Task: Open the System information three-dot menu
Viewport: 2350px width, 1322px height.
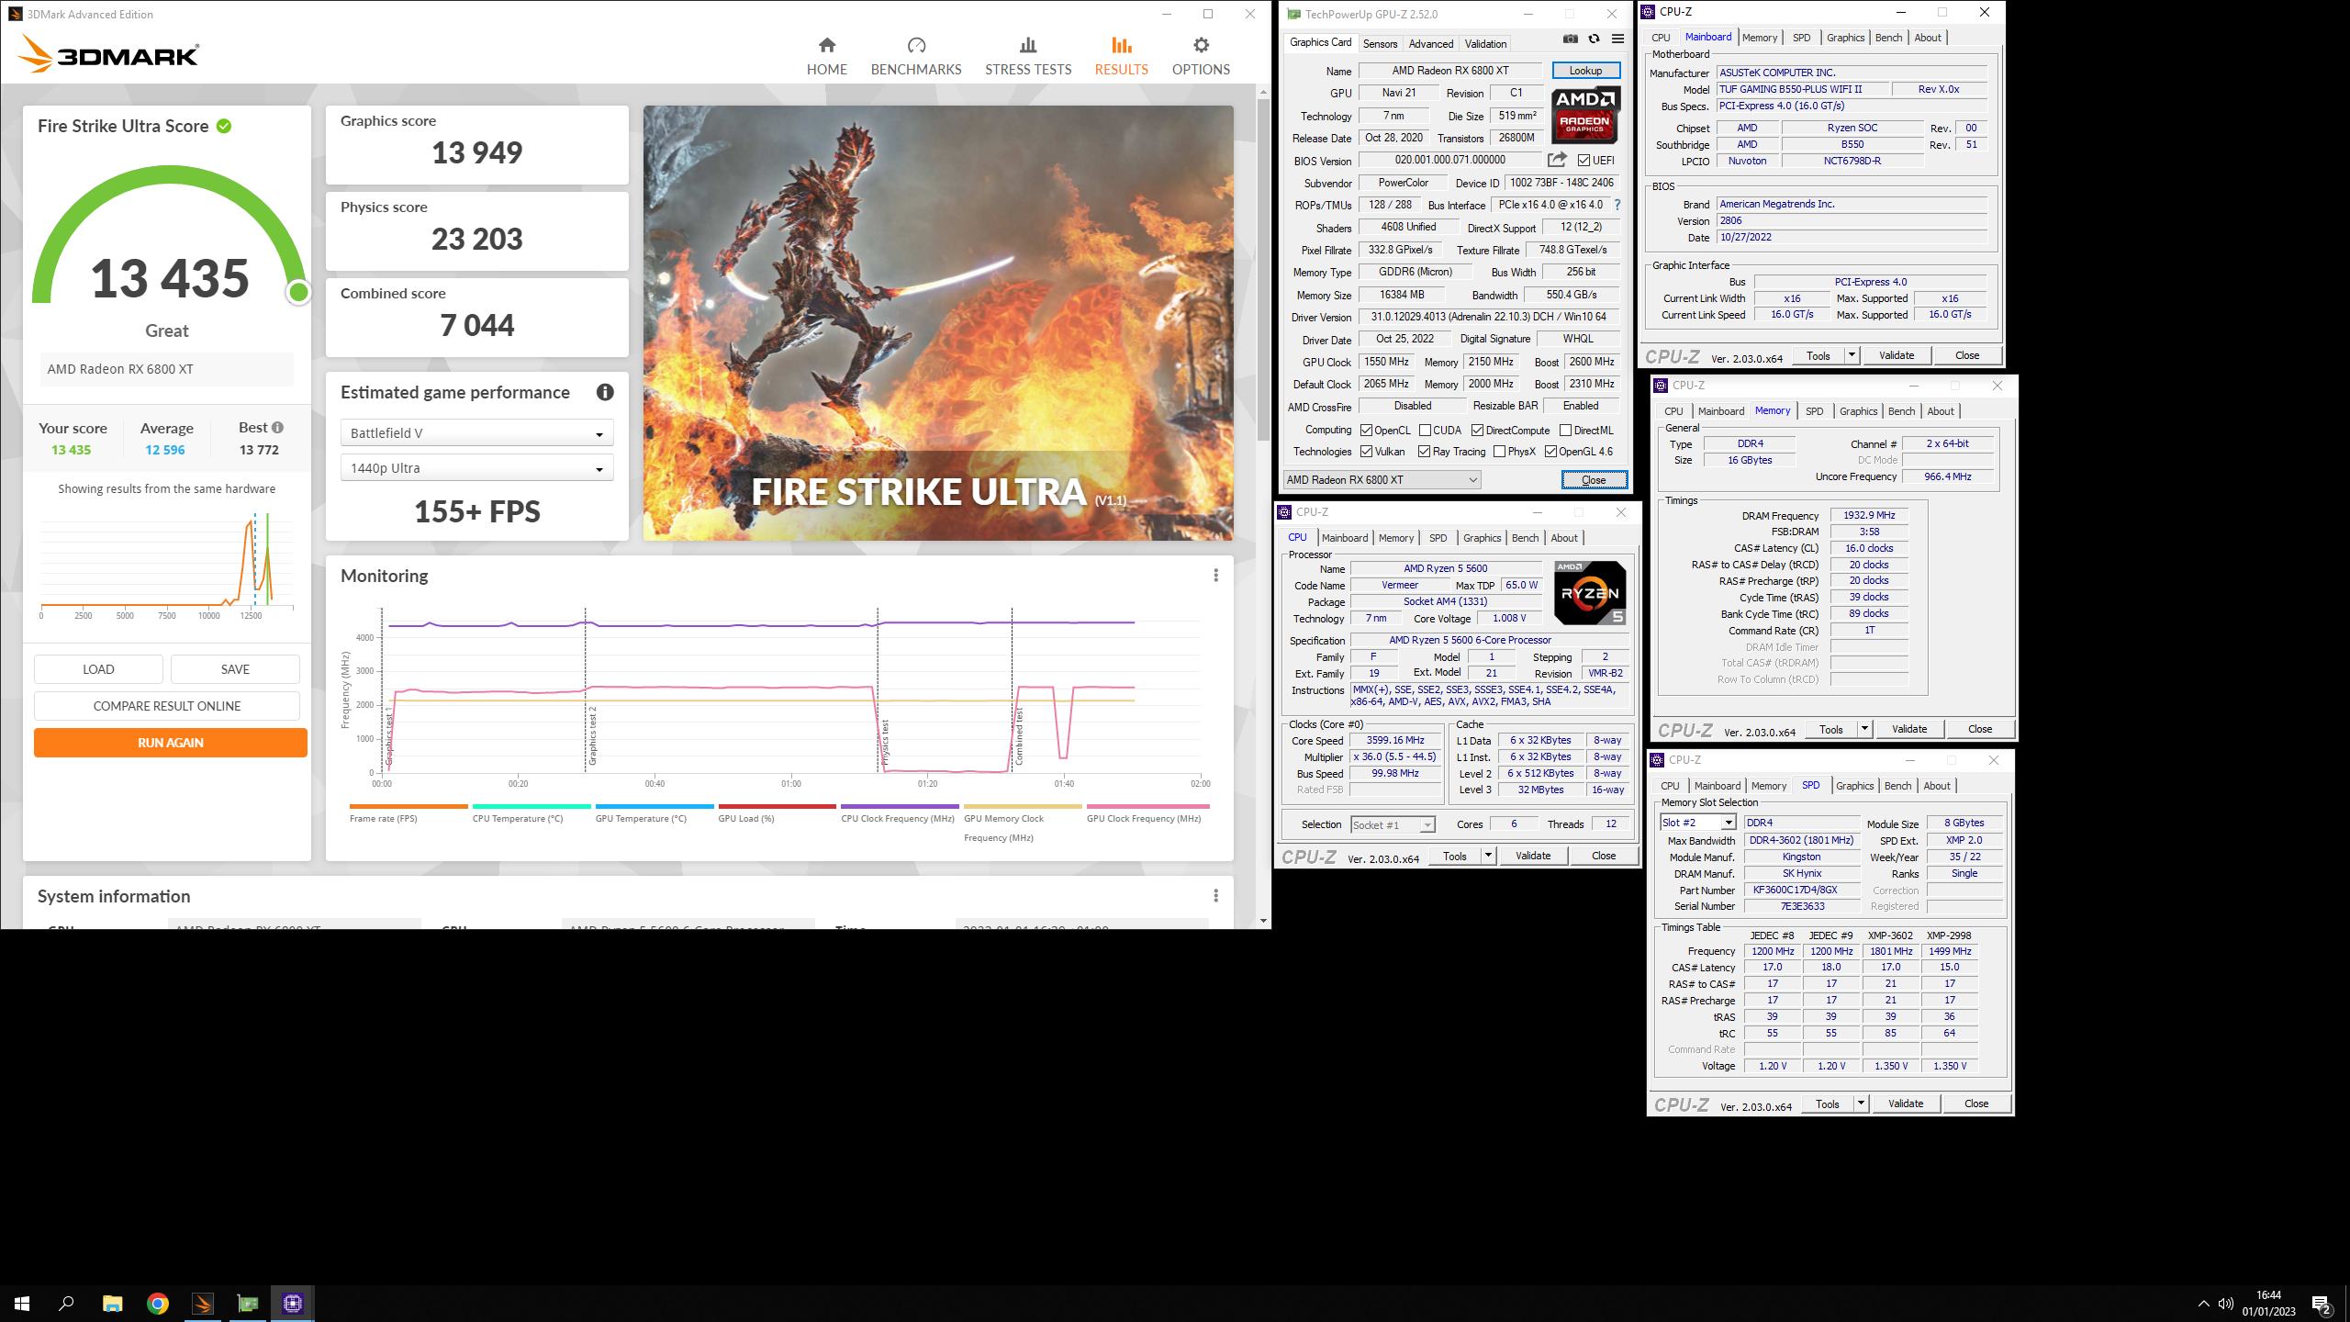Action: 1215,896
